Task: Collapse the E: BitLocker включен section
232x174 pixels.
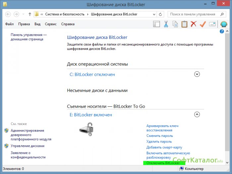Action: pyautogui.click(x=197, y=114)
